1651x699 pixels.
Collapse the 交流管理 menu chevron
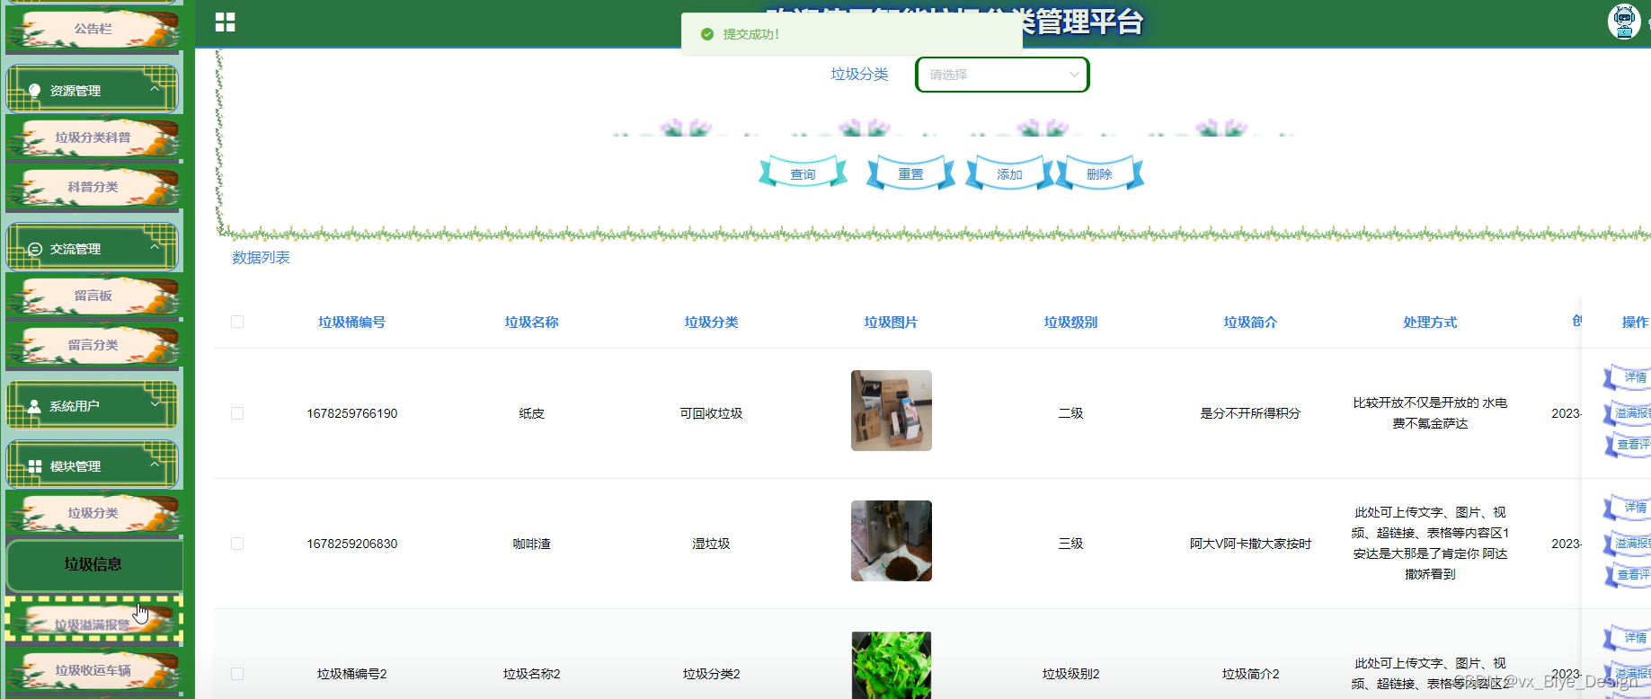155,247
